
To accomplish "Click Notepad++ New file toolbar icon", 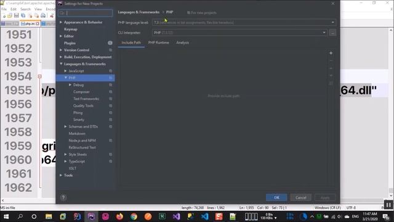I will pyautogui.click(x=4, y=15).
